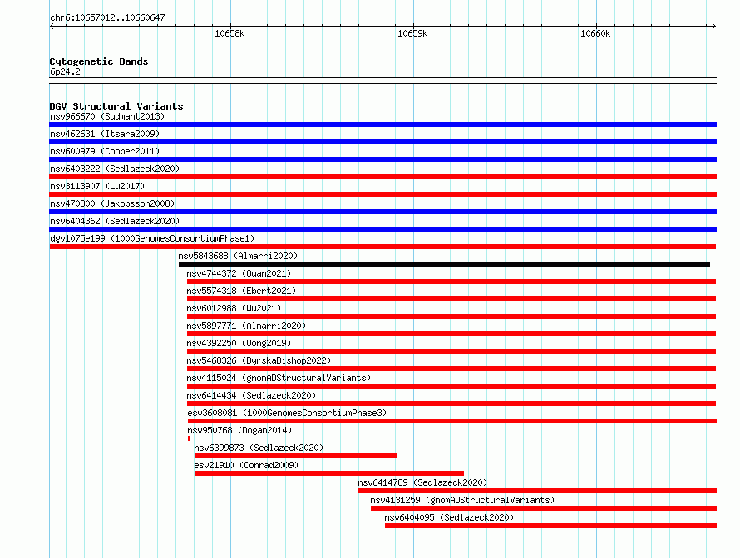This screenshot has height=558, width=740.
Task: Click the nsv966670 (Sudmant2013) variant label
Action: (x=107, y=116)
